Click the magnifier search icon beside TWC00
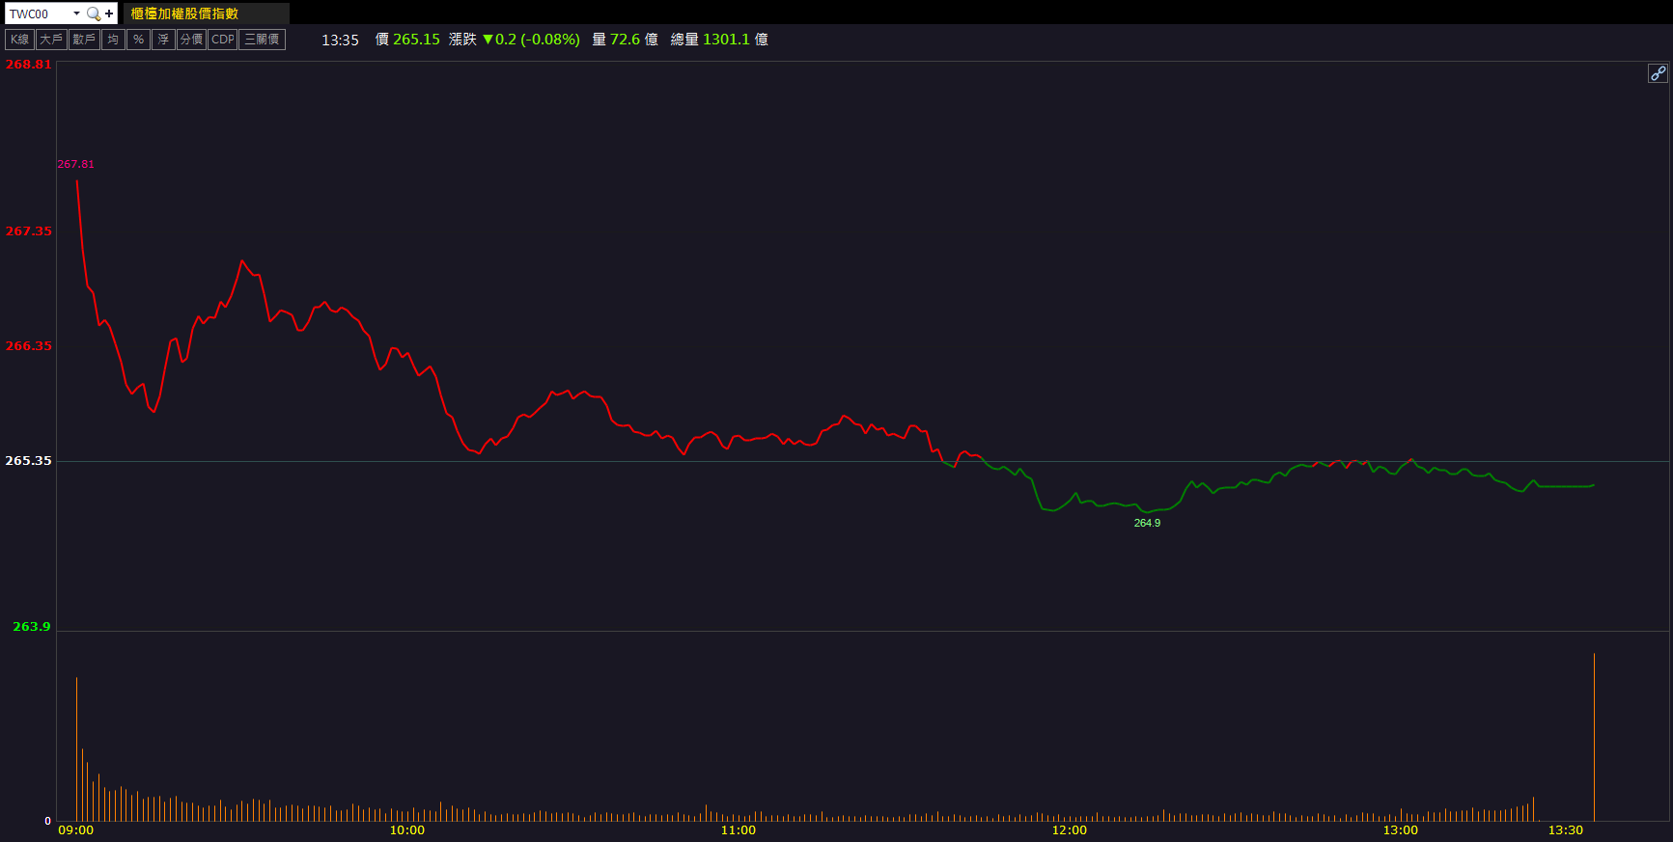The width and height of the screenshot is (1673, 842). click(93, 14)
